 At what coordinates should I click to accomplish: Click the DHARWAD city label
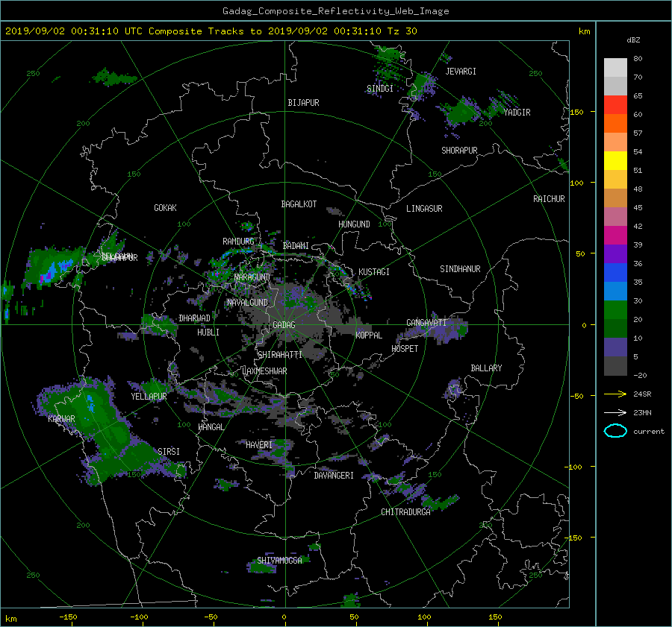point(194,318)
